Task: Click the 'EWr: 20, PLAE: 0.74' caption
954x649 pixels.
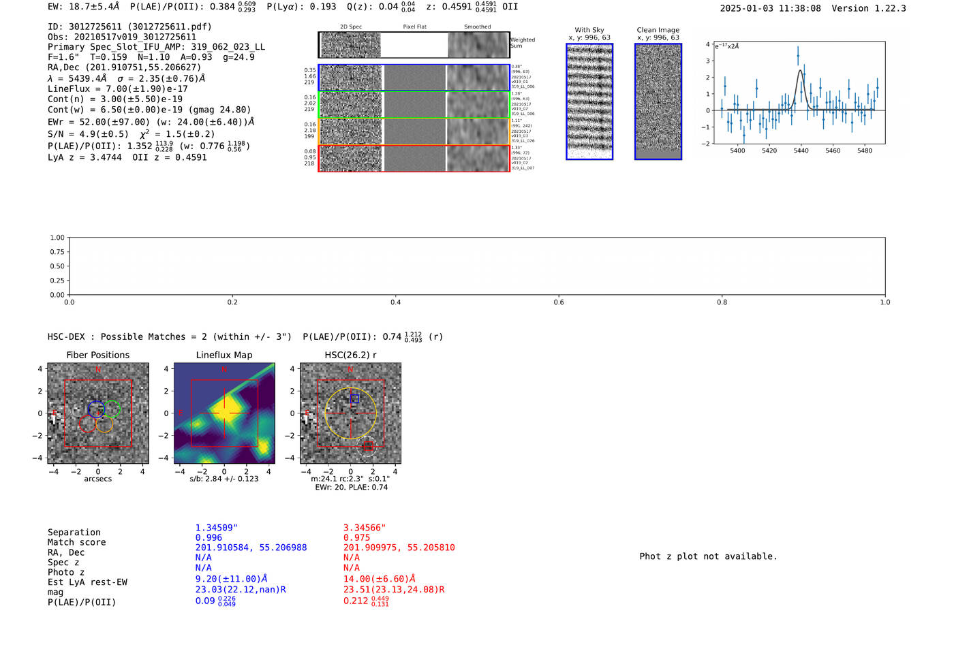Action: [351, 488]
